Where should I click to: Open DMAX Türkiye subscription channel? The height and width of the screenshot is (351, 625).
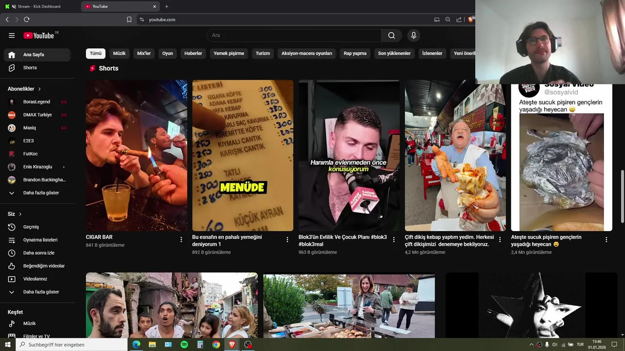[37, 115]
